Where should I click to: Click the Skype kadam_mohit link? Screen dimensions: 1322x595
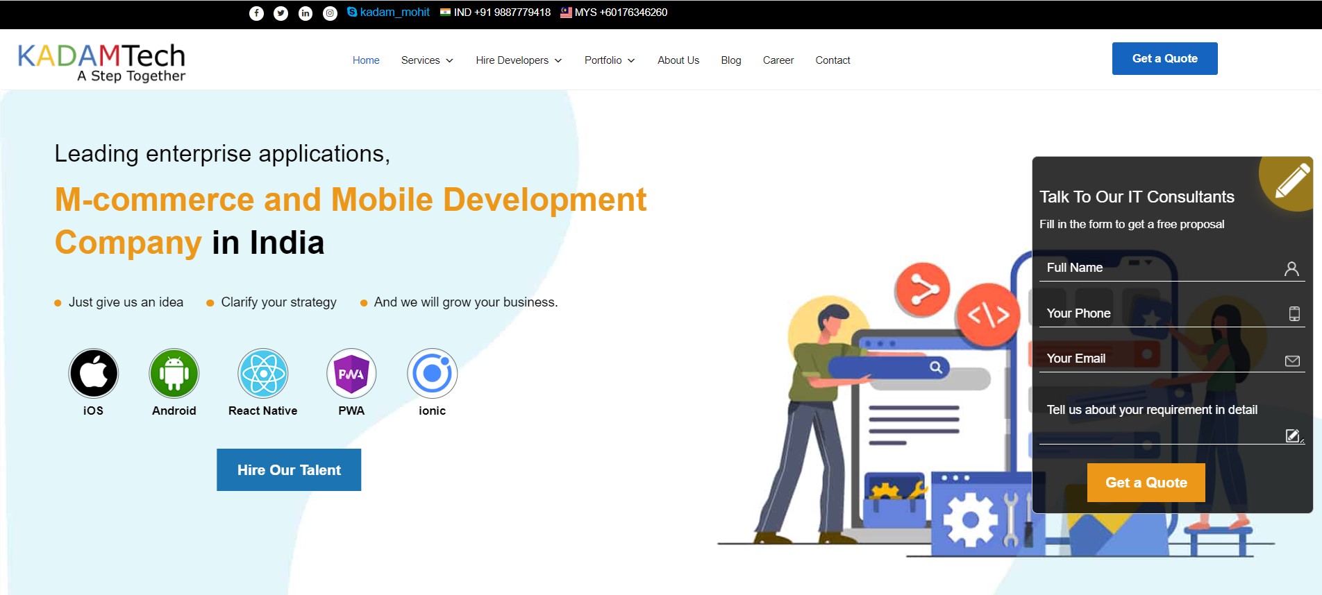click(x=388, y=12)
